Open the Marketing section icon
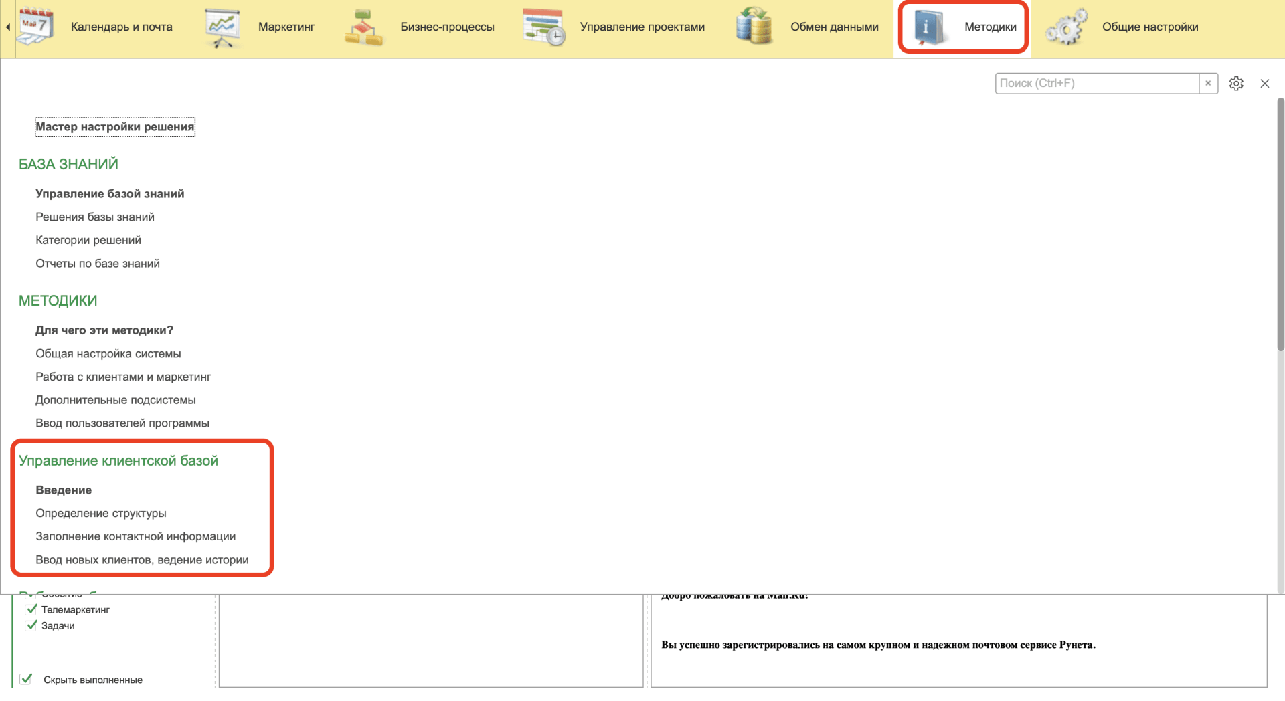The height and width of the screenshot is (701, 1285). [222, 27]
